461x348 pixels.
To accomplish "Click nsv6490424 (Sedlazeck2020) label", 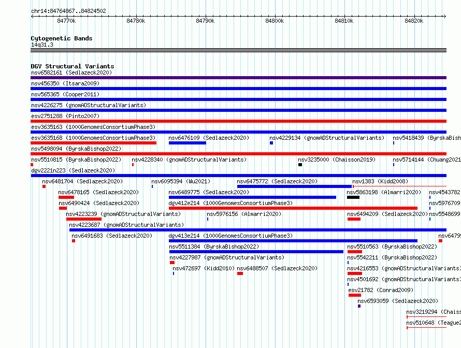I will click(x=99, y=203).
